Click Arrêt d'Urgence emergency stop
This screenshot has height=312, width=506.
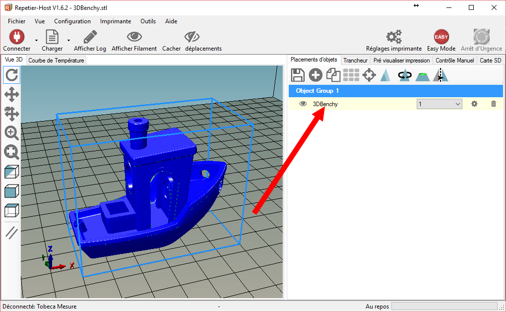coord(482,37)
